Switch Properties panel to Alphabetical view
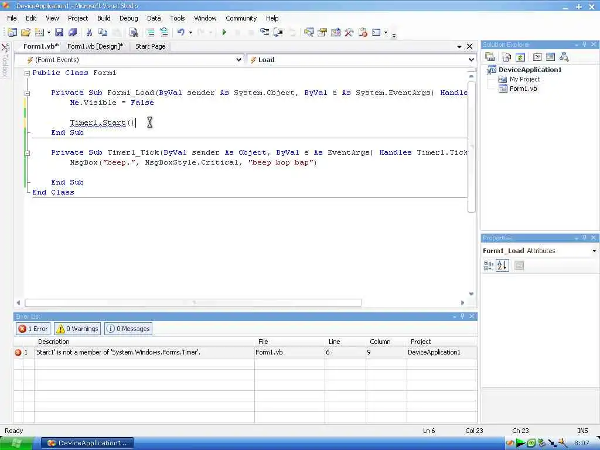600x450 pixels. coord(502,265)
